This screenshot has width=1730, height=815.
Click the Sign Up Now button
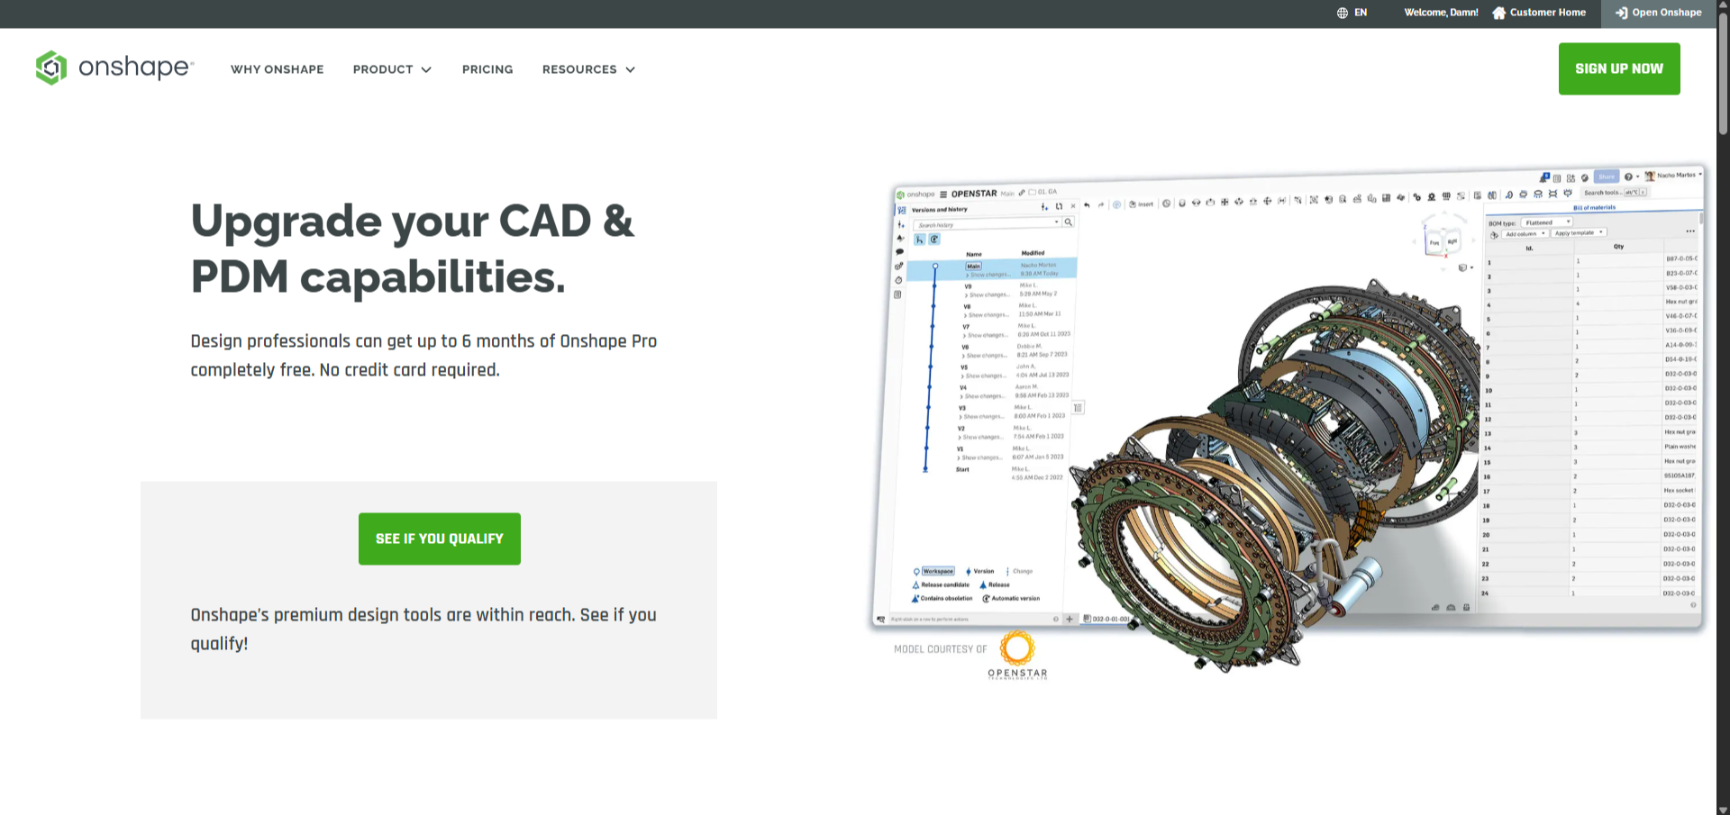pyautogui.click(x=1619, y=68)
